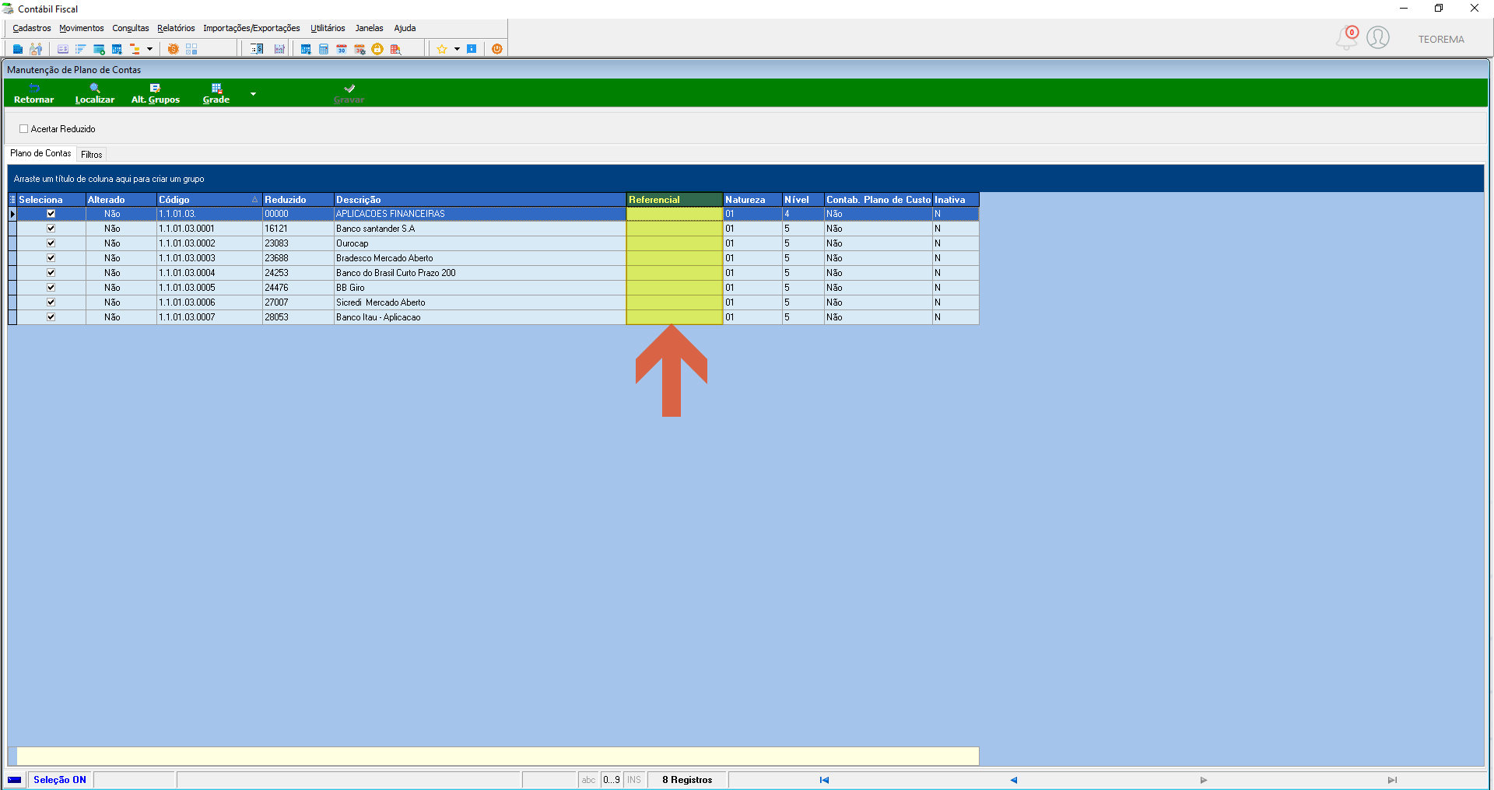Enable the Acertar Reduzido checkbox
This screenshot has height=790, width=1494.
click(24, 129)
